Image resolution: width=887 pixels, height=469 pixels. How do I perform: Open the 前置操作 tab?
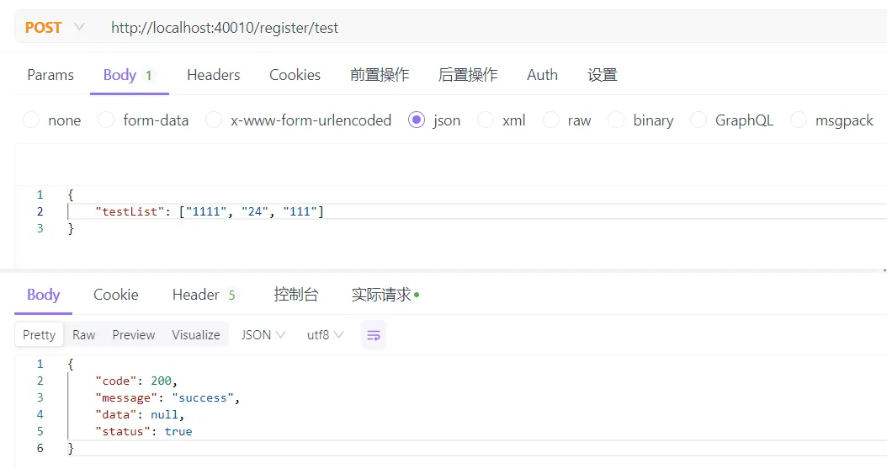coord(380,75)
